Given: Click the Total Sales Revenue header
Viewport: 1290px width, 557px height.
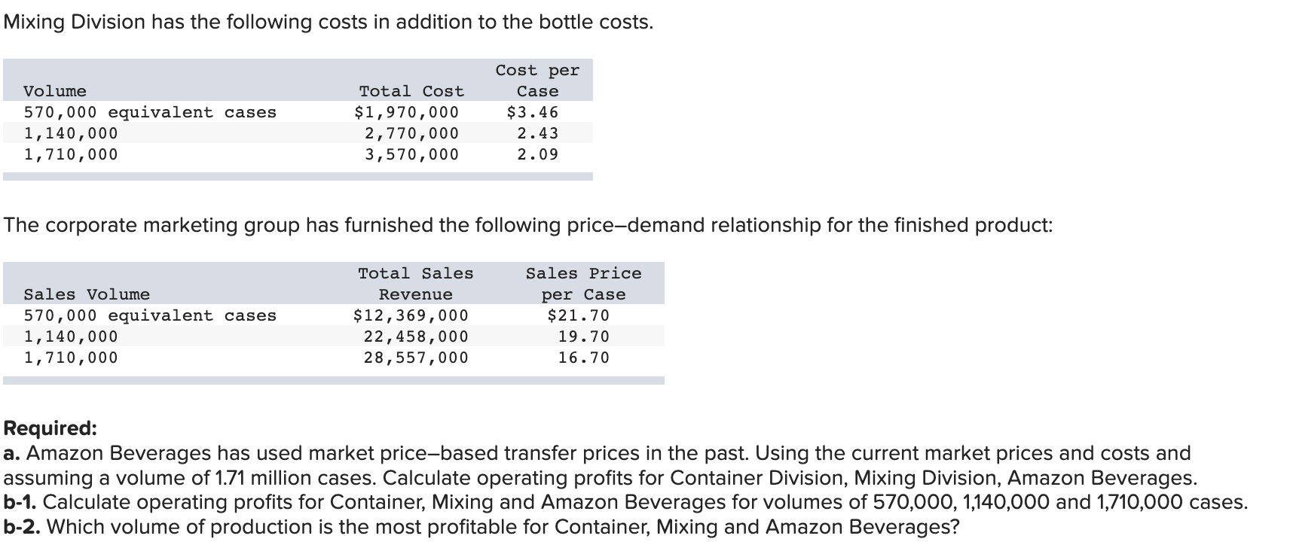Looking at the screenshot, I should point(416,284).
